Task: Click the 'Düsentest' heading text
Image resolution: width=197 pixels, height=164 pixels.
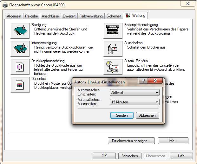Action: [x=39, y=79]
